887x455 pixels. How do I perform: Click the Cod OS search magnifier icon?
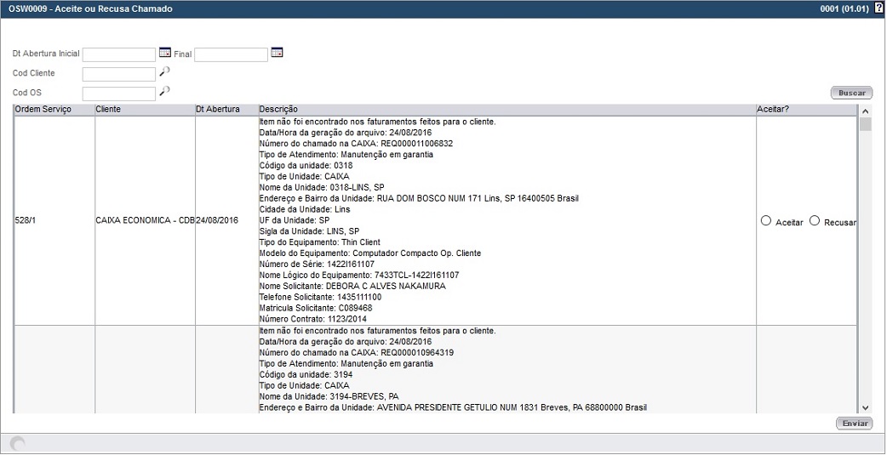click(x=164, y=91)
